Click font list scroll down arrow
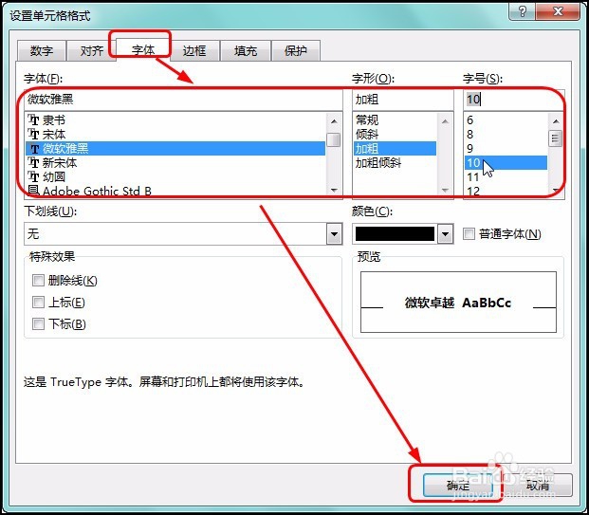 pyautogui.click(x=334, y=190)
